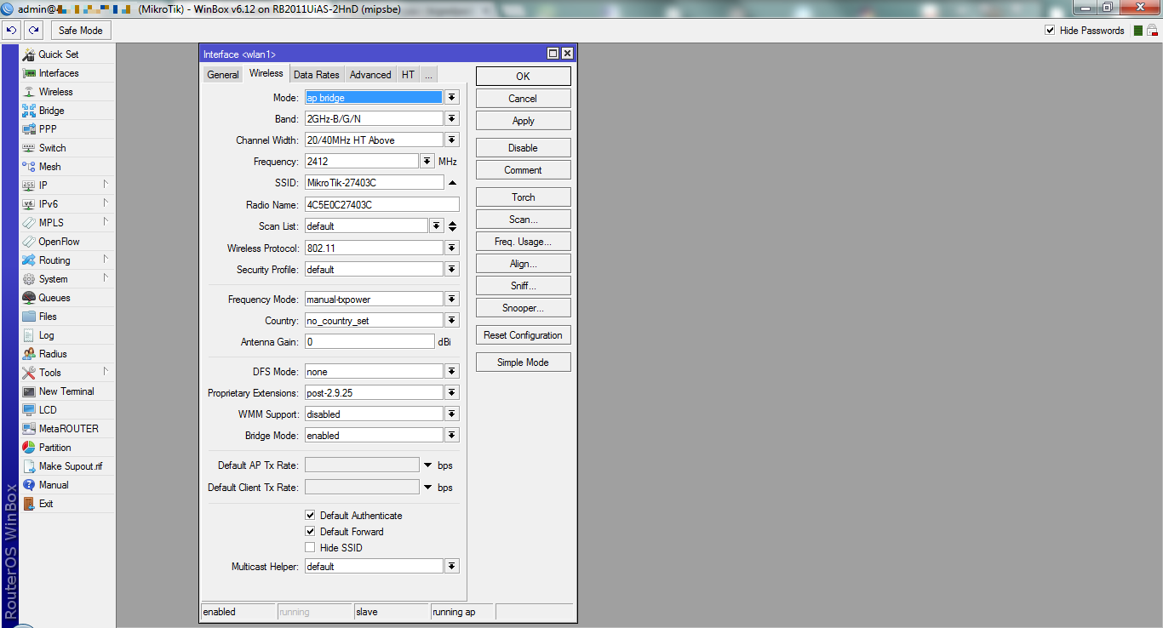1163x628 pixels.
Task: Open the Security Profile dropdown arrow
Action: [452, 270]
